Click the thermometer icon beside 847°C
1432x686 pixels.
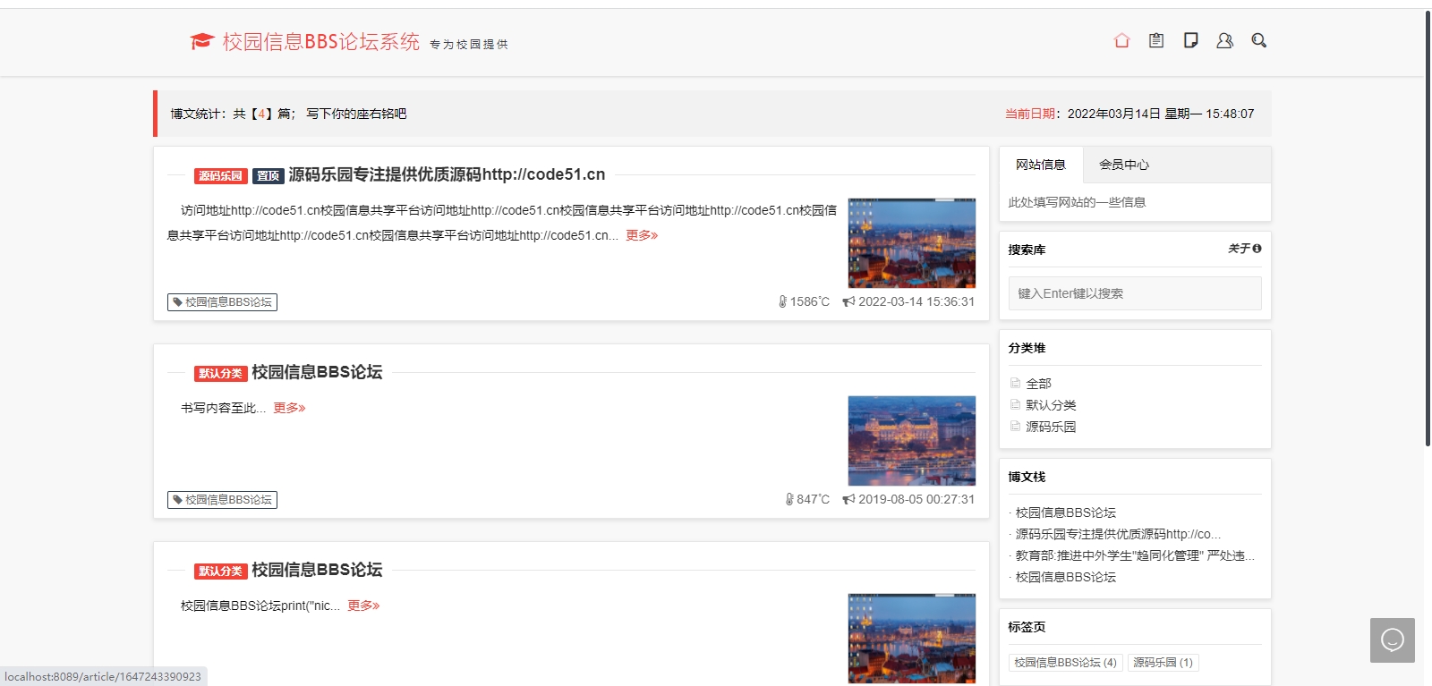(x=789, y=499)
